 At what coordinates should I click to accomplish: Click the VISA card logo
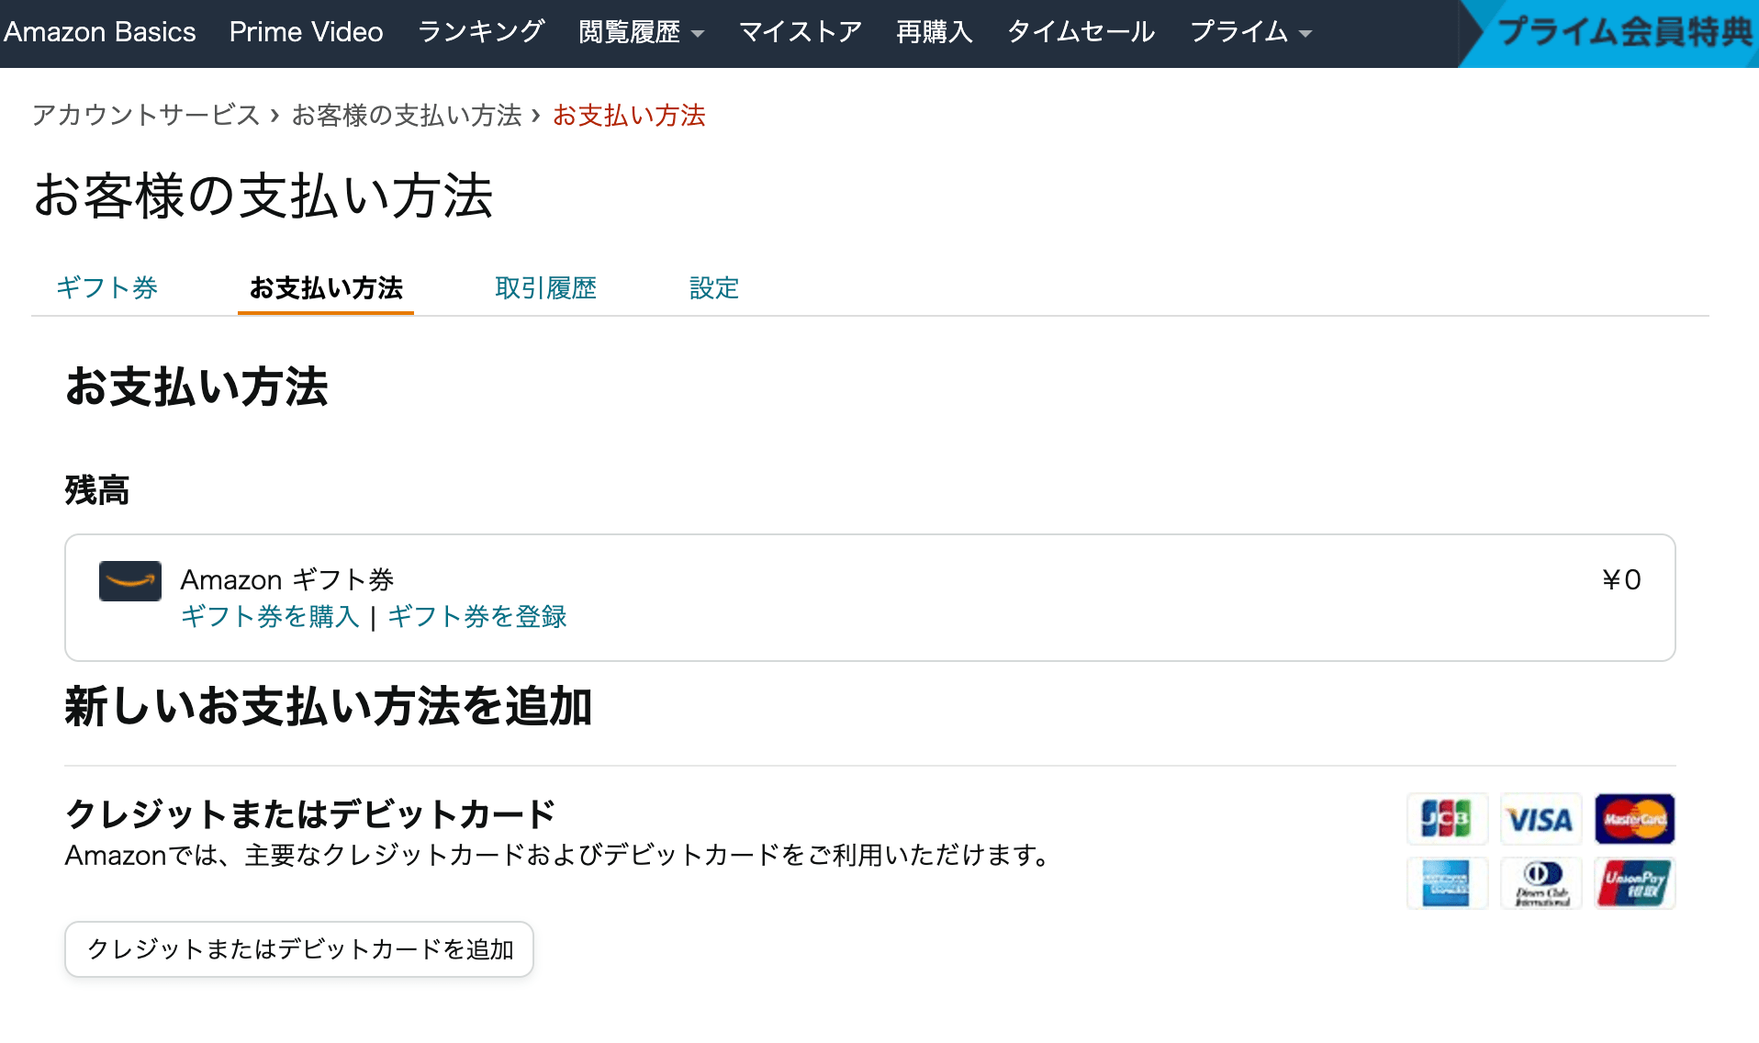tap(1541, 818)
